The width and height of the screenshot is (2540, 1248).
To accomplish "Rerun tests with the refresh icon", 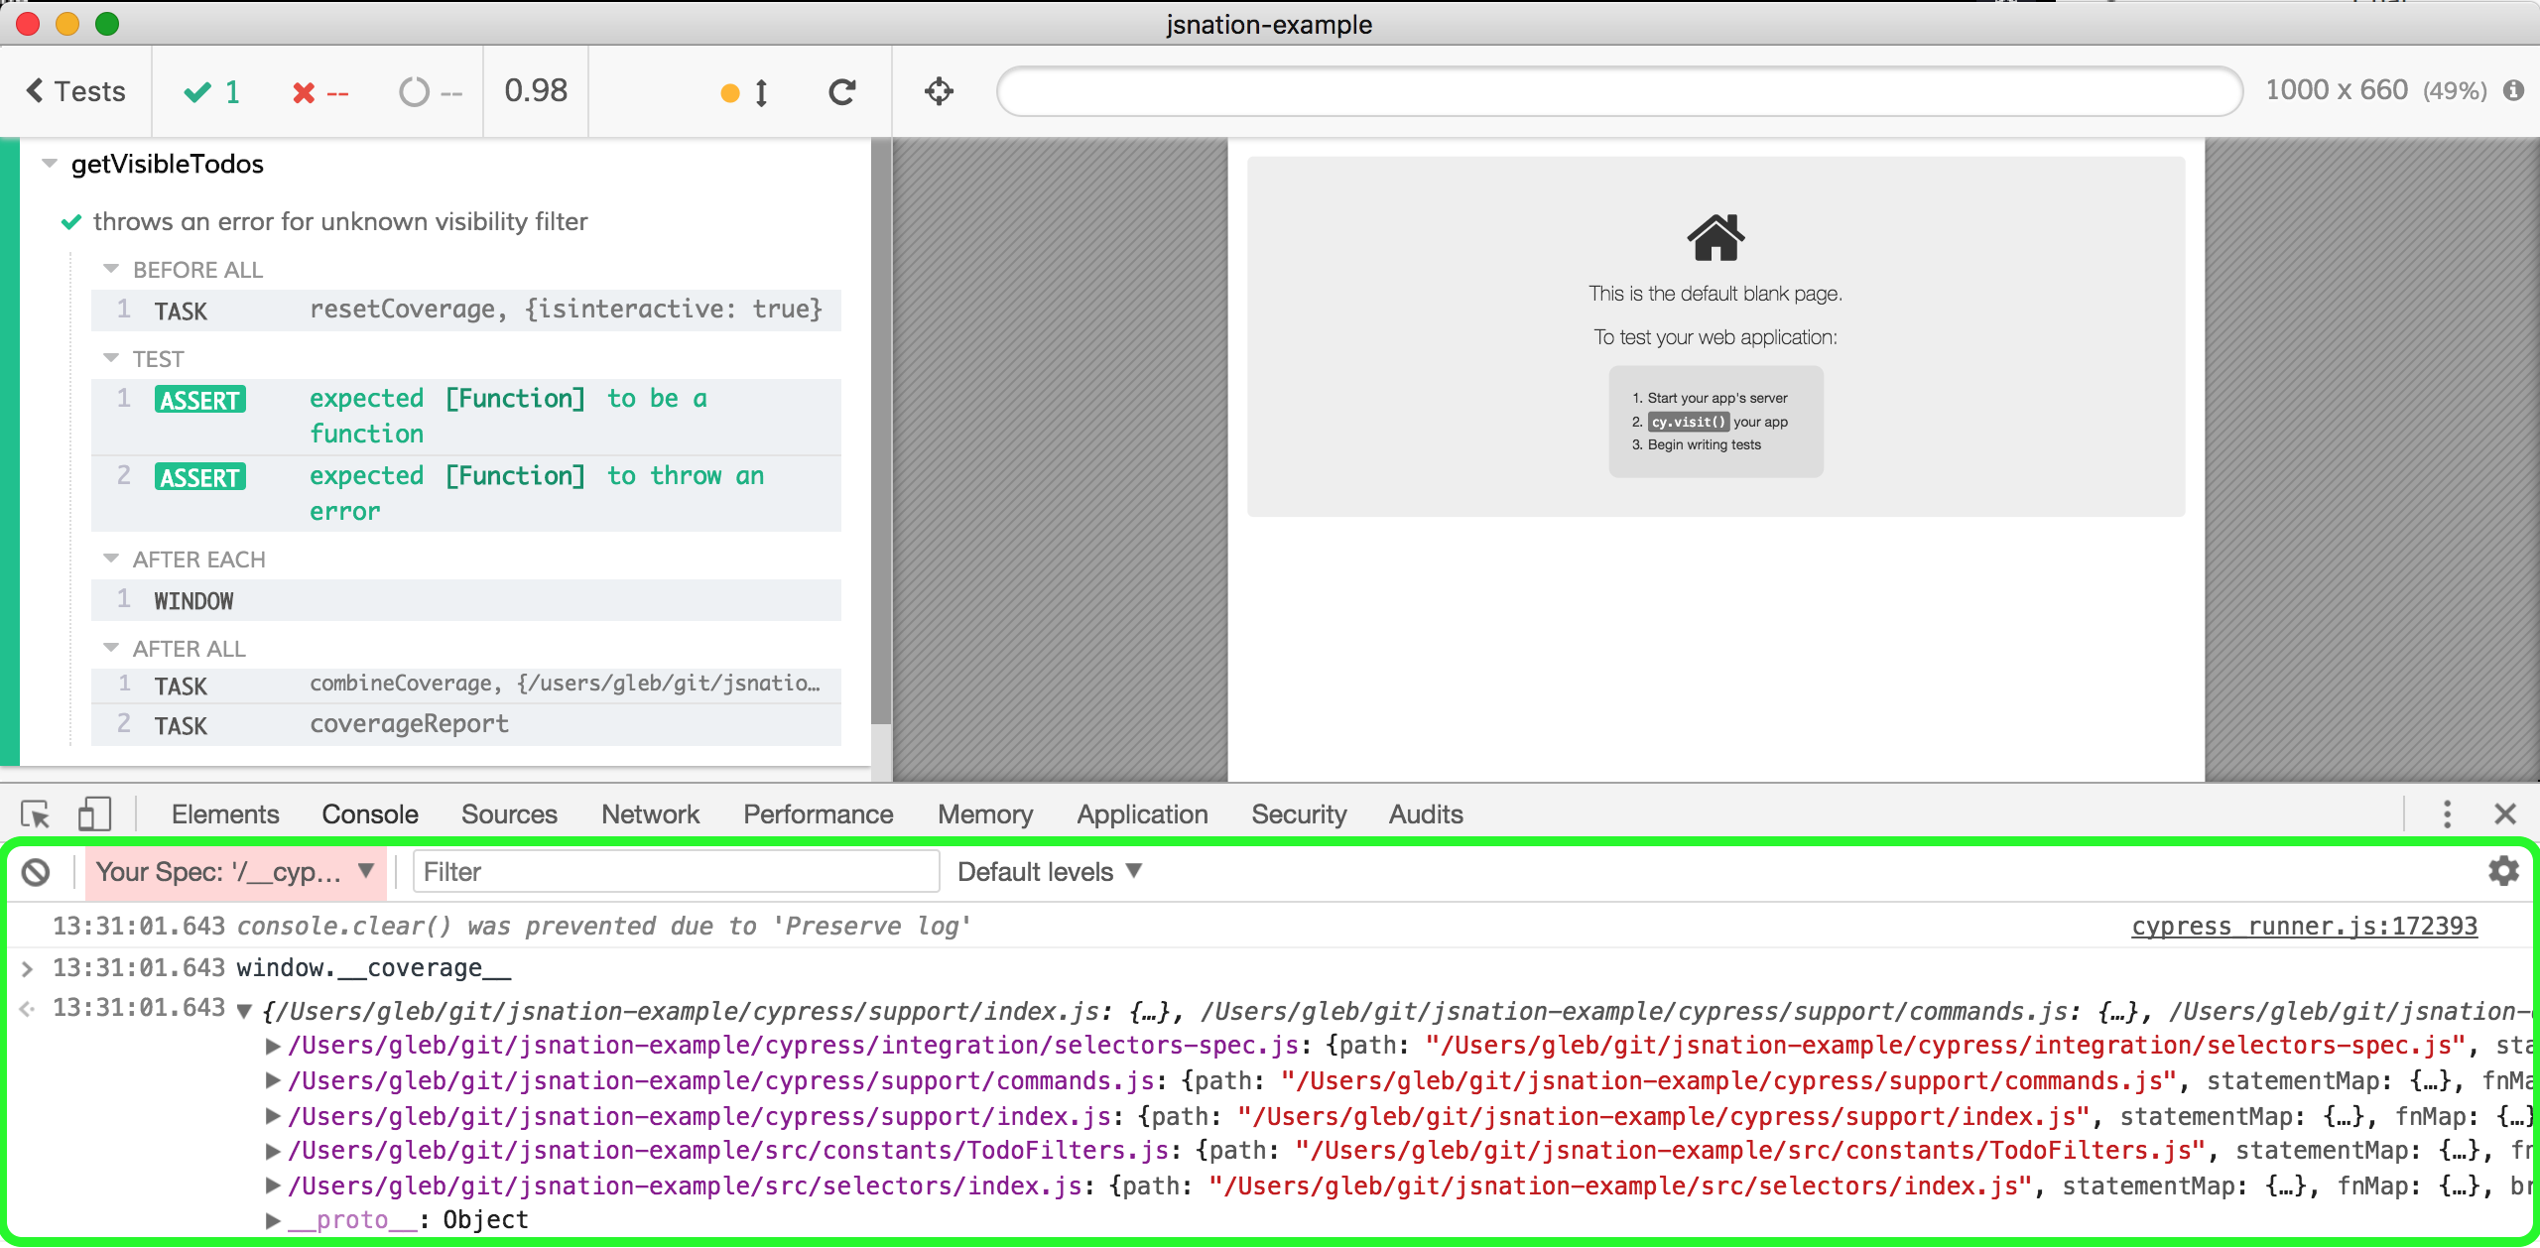I will pyautogui.click(x=842, y=90).
